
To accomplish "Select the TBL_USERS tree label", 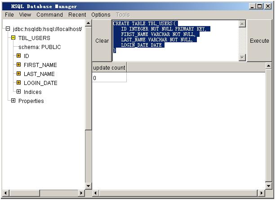I will click(34, 38).
